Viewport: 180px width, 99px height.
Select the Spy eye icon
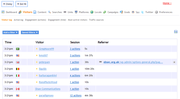coord(133,12)
